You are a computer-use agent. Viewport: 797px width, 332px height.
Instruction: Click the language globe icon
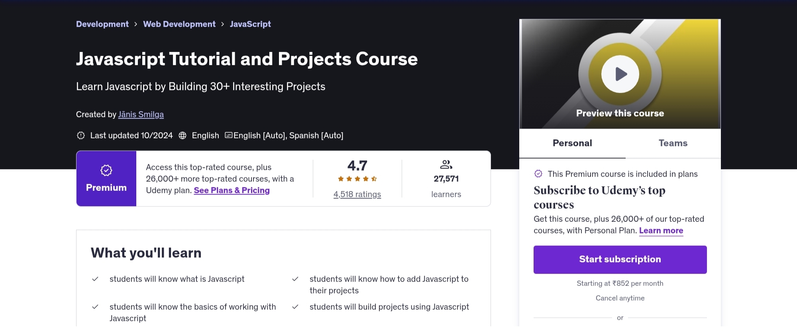(183, 136)
